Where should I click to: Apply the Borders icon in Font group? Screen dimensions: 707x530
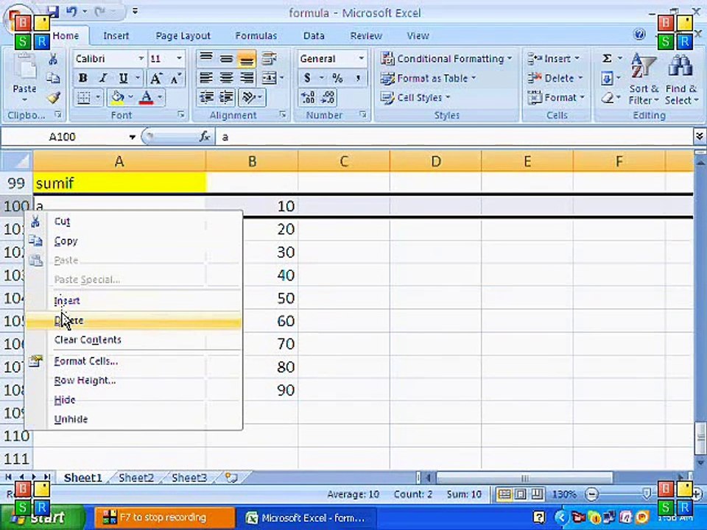coord(84,97)
